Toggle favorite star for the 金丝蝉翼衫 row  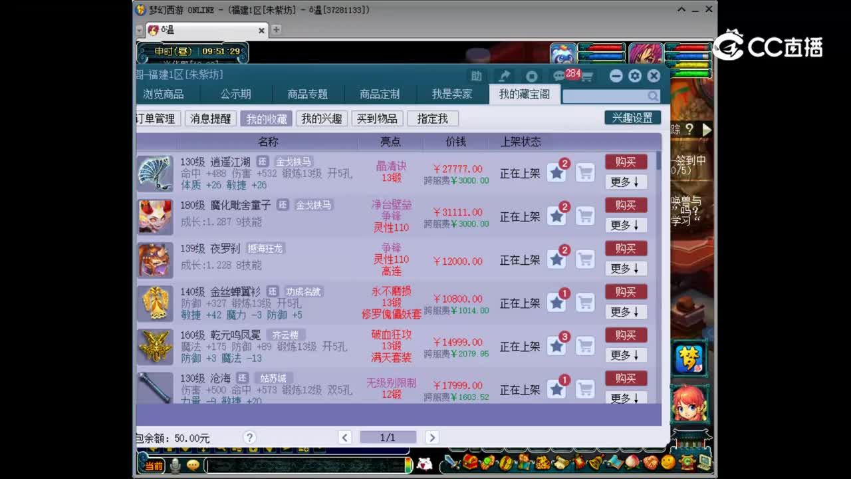pyautogui.click(x=556, y=303)
